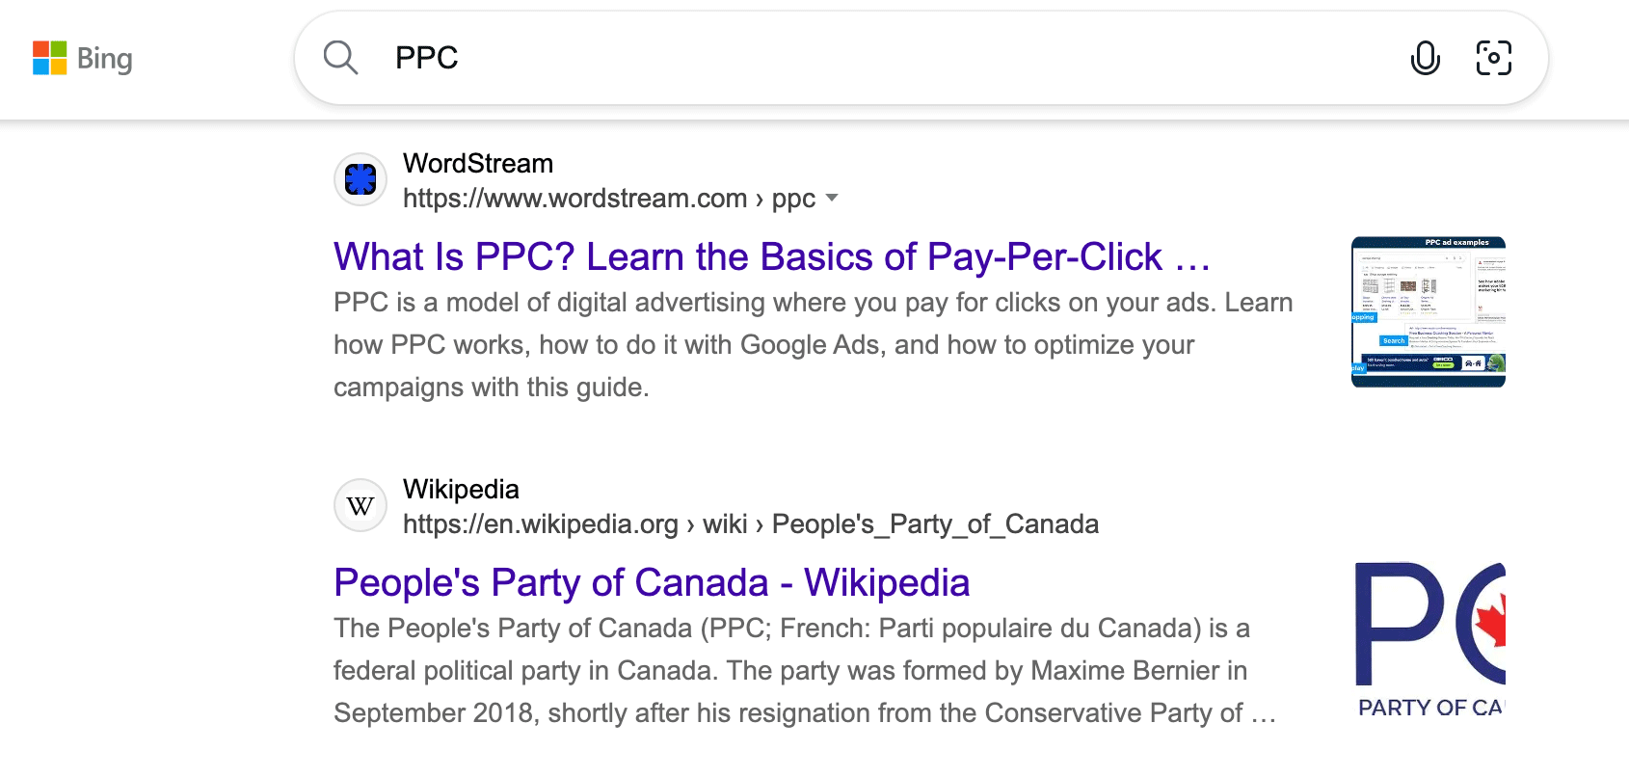Image resolution: width=1629 pixels, height=777 pixels.
Task: Click the Wikipedia W favicon
Action: [x=361, y=505]
